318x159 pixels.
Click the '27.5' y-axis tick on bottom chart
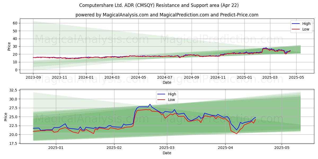tap(13, 108)
